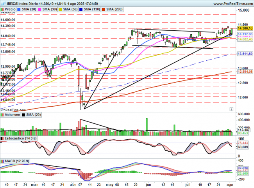The image size is (254, 188).
Task: Click the '19' date axis label
Action: click(x=172, y=184)
